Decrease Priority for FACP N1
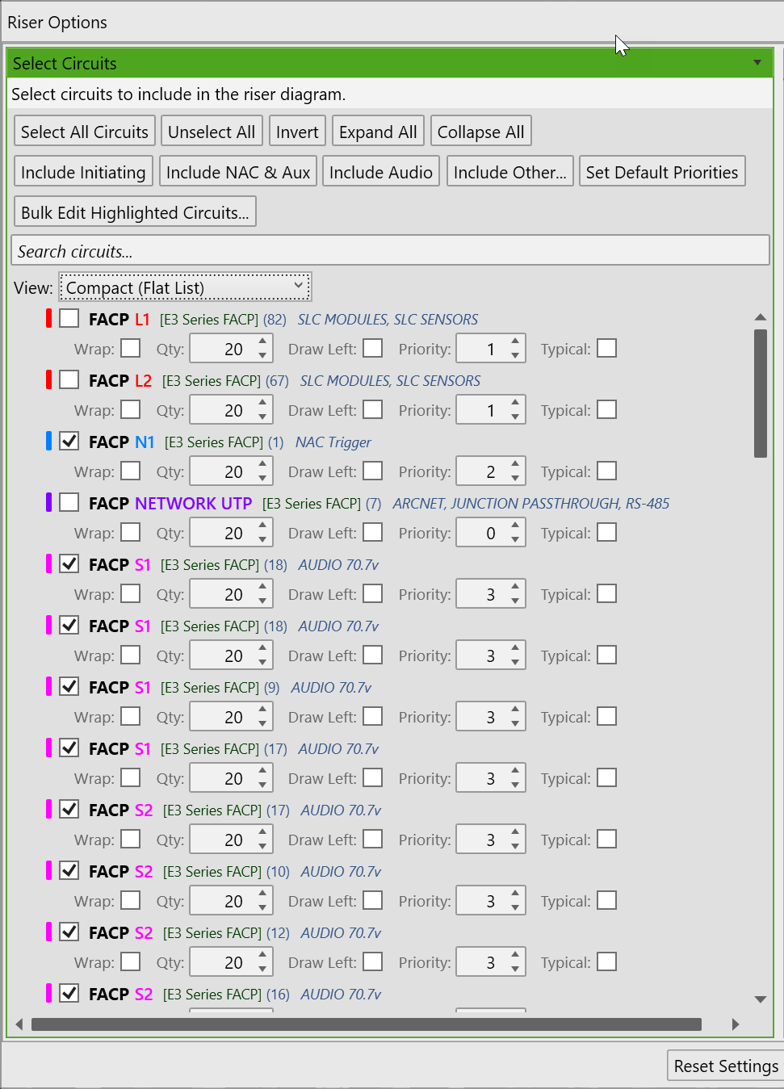This screenshot has height=1089, width=784. tap(515, 479)
